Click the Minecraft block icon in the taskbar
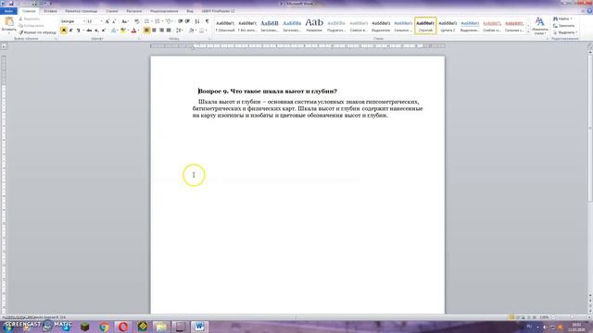 coord(84,327)
